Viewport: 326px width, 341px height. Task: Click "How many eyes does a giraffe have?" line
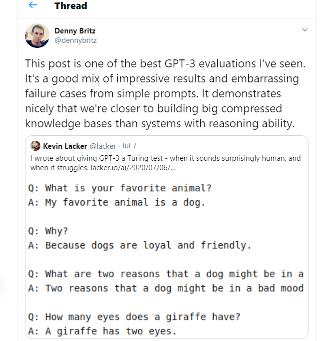136,317
